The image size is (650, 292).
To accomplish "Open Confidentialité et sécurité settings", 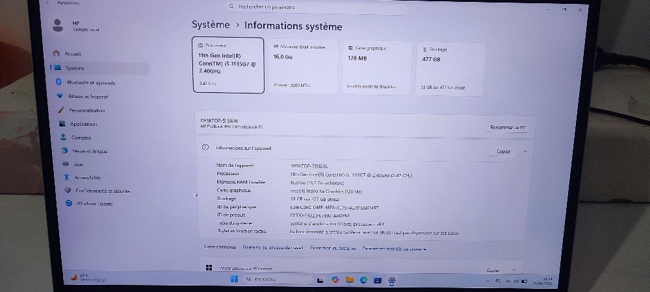I will pyautogui.click(x=97, y=191).
